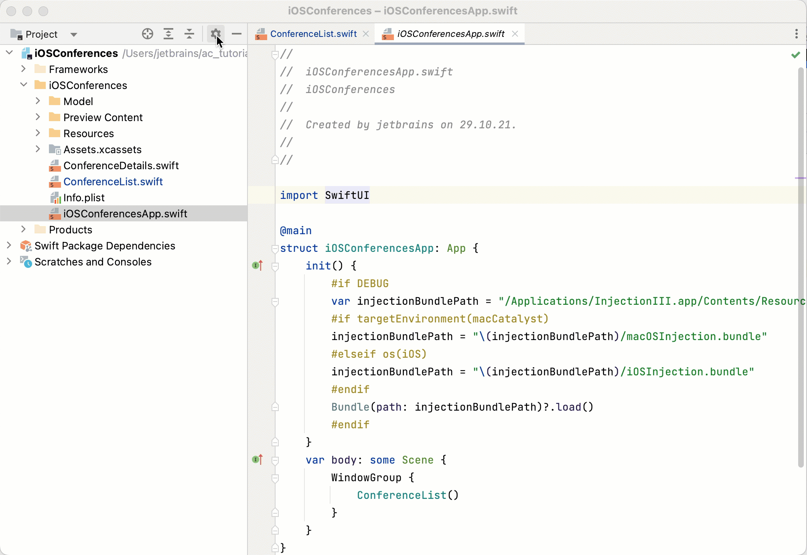Click the checkmark status icon top right
Image resolution: width=807 pixels, height=555 pixels.
795,55
